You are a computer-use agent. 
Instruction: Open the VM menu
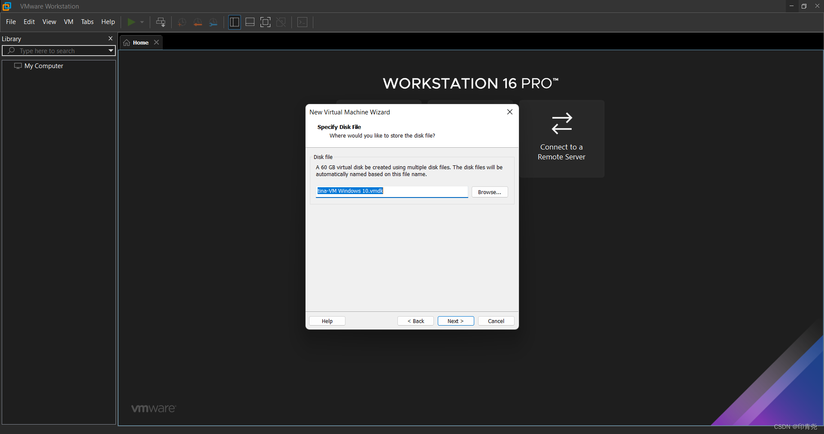[x=69, y=22]
